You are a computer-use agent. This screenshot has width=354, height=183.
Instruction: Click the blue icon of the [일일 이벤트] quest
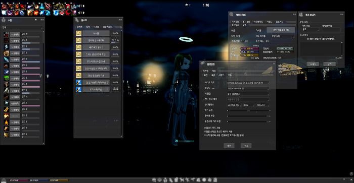(x=78, y=82)
